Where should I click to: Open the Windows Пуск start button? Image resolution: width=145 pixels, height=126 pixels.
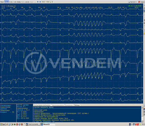point(3,124)
